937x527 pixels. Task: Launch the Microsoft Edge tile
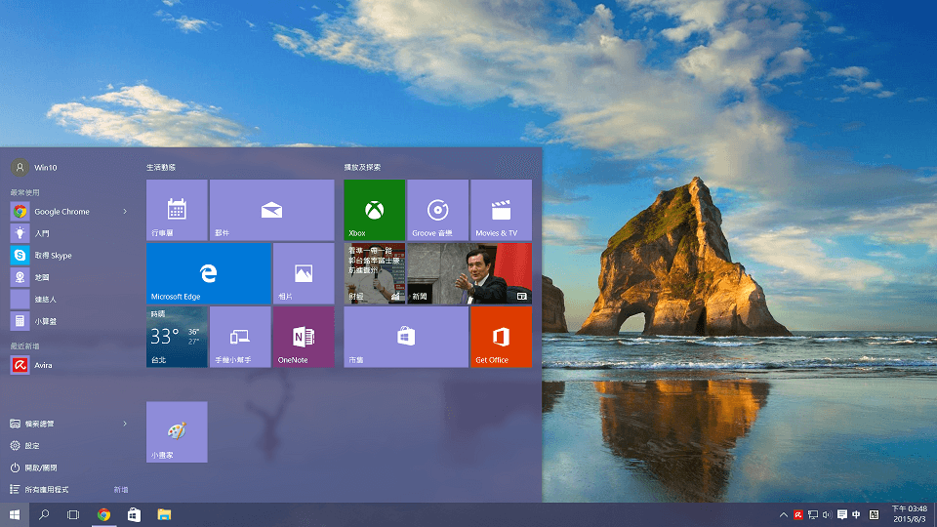click(x=209, y=273)
